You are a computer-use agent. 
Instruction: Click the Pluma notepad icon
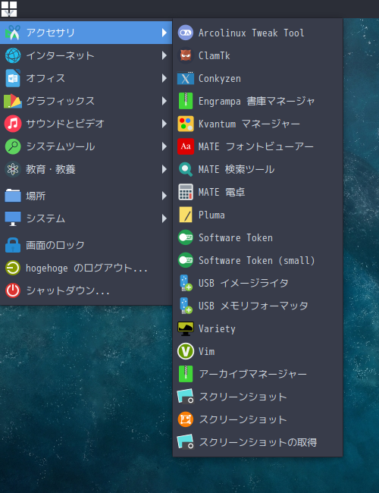pos(186,215)
